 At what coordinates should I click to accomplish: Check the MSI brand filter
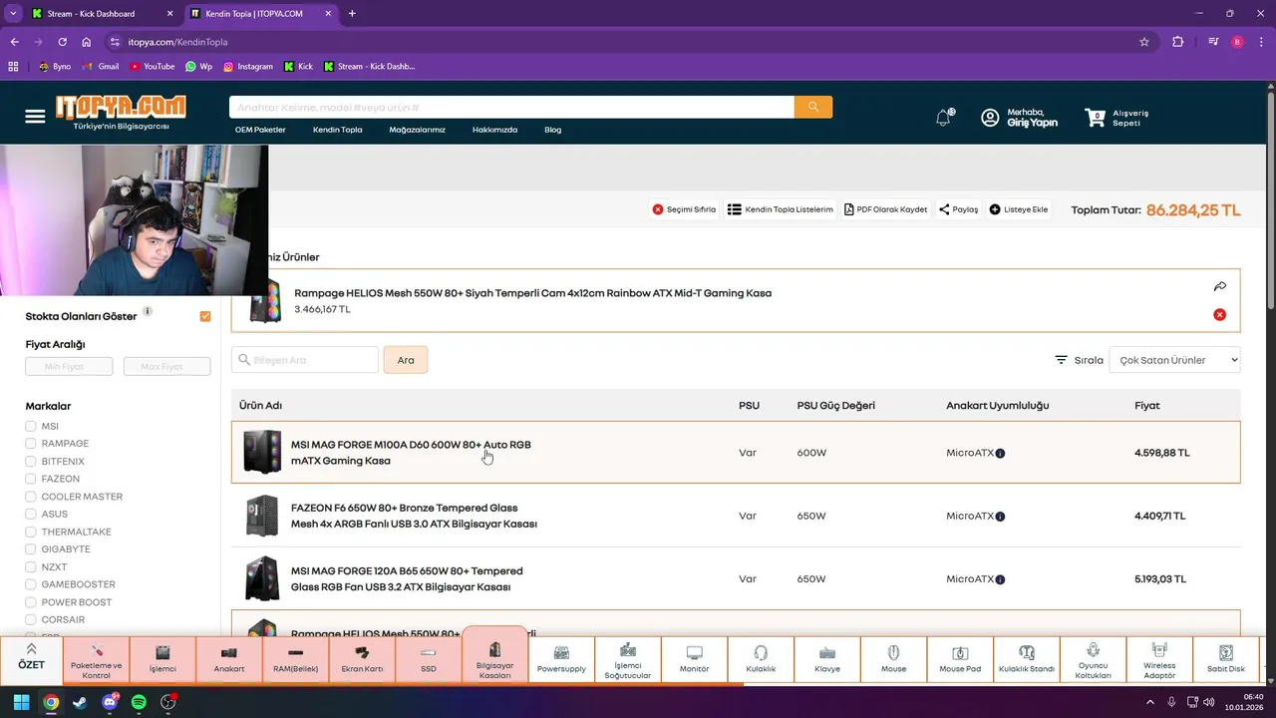31,426
